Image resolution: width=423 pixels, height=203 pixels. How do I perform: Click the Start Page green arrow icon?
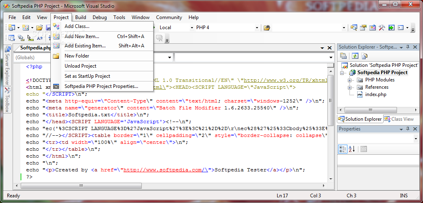(x=391, y=28)
